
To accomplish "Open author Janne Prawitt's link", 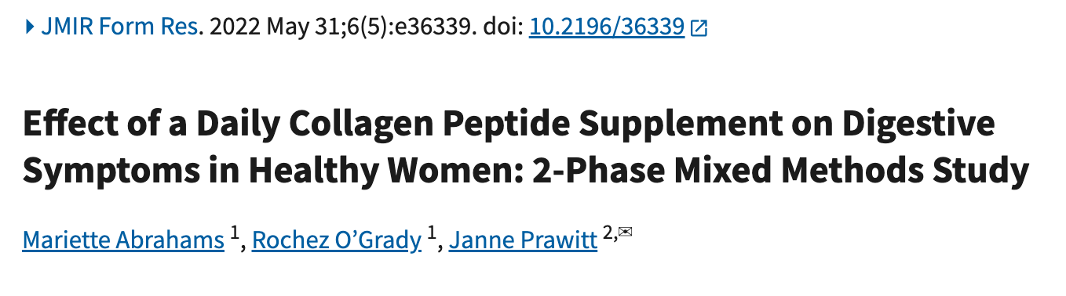I will (523, 240).
